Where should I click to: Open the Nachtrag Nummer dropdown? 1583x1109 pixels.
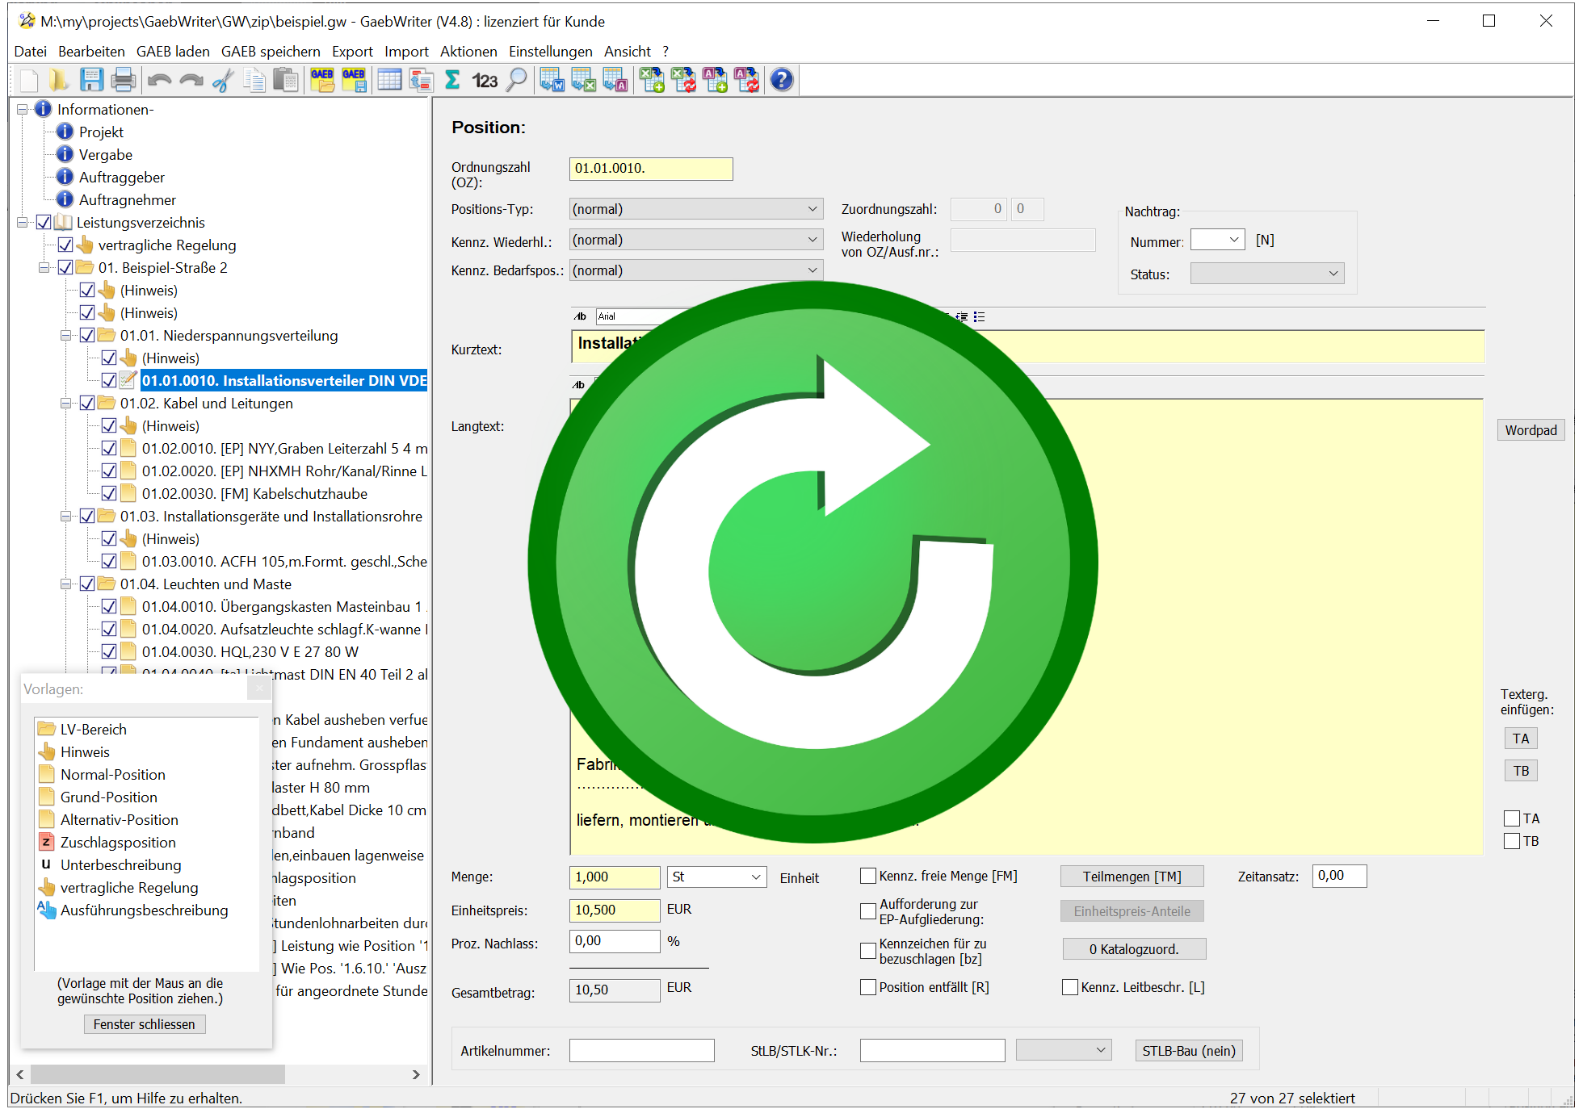(1218, 240)
